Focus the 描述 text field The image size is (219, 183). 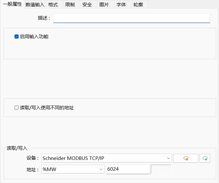click(x=132, y=18)
